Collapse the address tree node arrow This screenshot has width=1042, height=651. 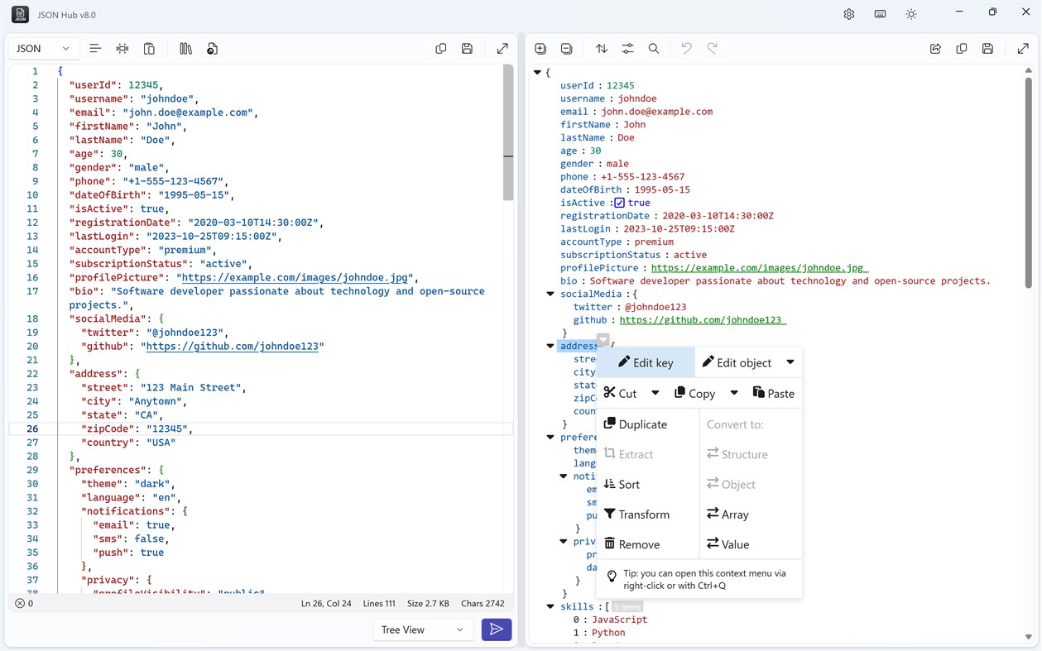(550, 346)
